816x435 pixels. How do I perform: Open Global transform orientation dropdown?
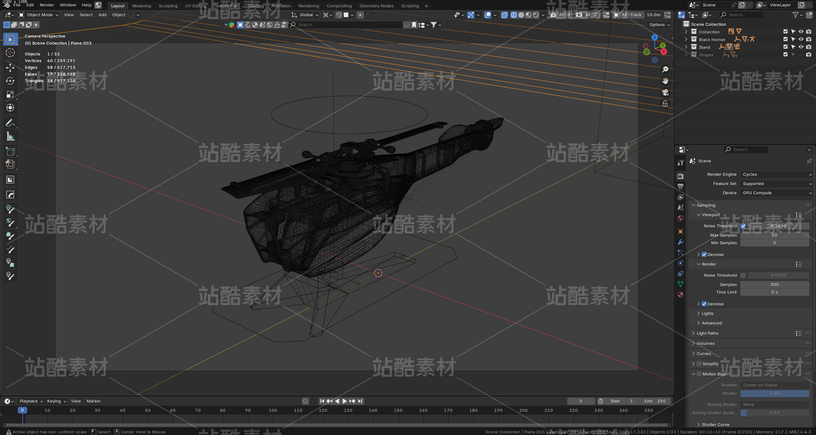pos(305,15)
